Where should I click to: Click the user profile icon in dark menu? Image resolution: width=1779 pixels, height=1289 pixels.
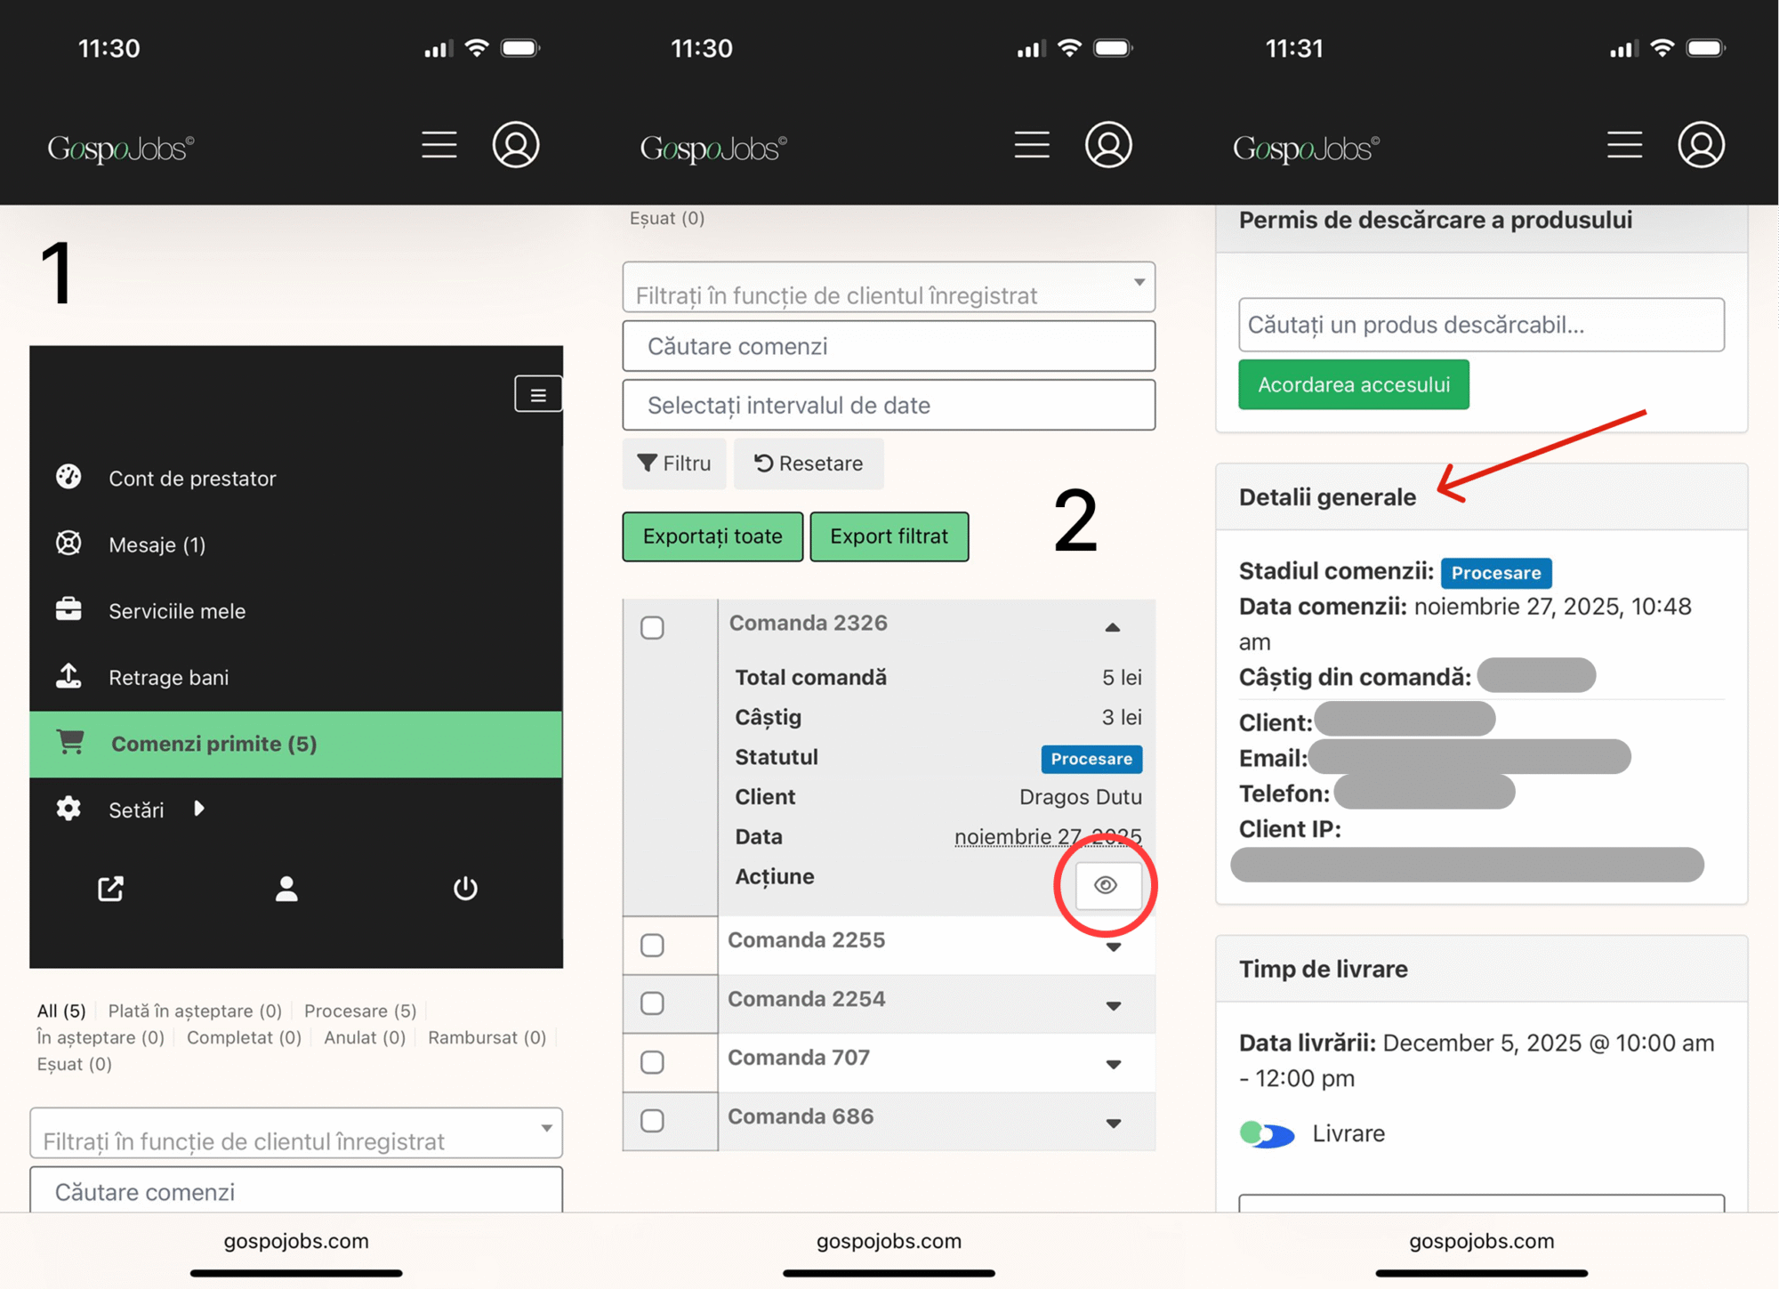coord(286,888)
